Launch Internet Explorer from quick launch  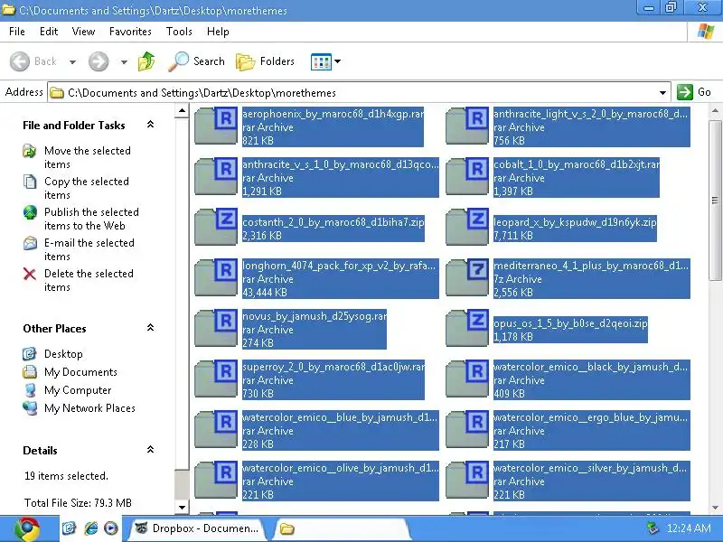91,528
